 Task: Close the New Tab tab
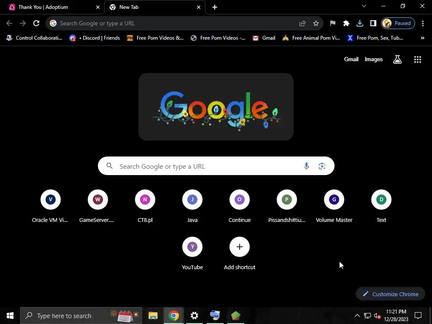click(199, 7)
